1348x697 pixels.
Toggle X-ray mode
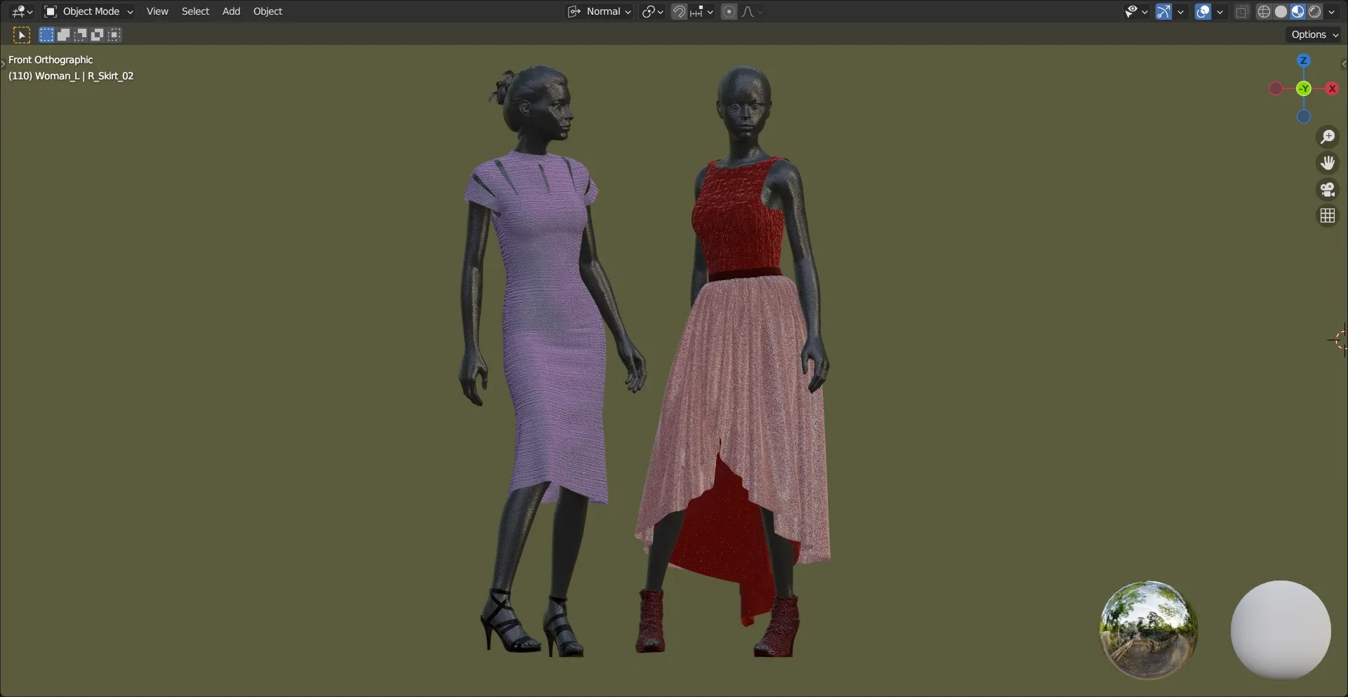point(1242,11)
